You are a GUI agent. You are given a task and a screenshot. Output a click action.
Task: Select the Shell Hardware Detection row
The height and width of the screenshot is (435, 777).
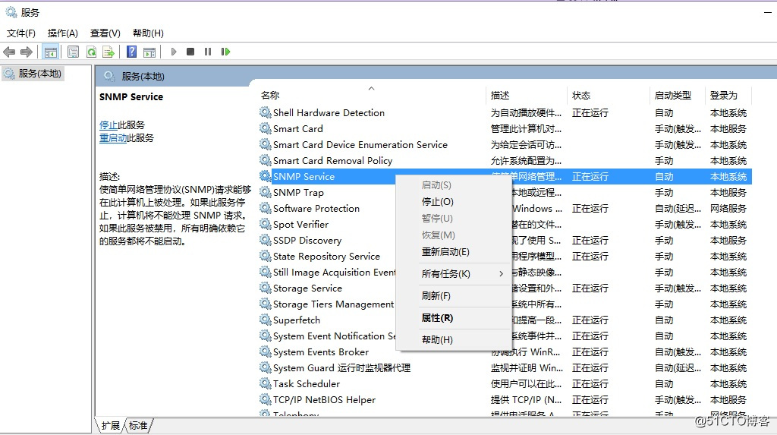[505, 112]
